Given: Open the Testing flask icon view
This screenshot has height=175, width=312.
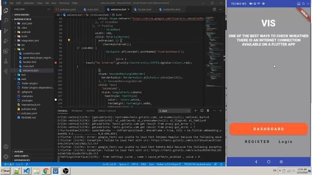Looking at the screenshot, I should point(6,61).
